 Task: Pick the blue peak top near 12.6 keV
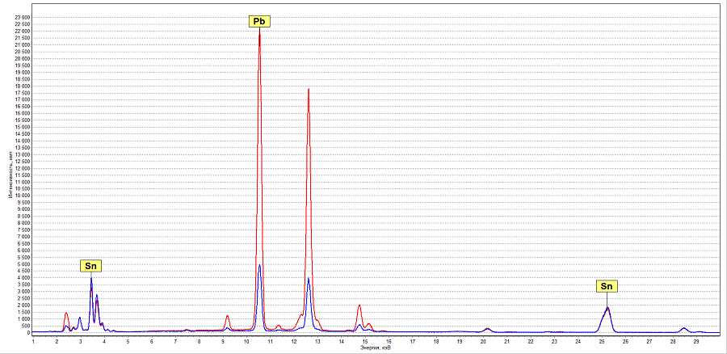pos(309,279)
